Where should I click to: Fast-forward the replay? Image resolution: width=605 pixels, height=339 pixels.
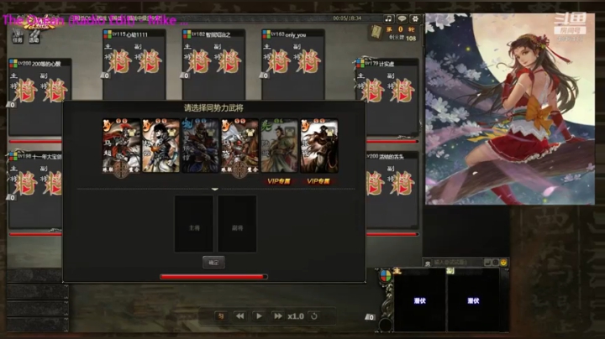click(x=277, y=316)
